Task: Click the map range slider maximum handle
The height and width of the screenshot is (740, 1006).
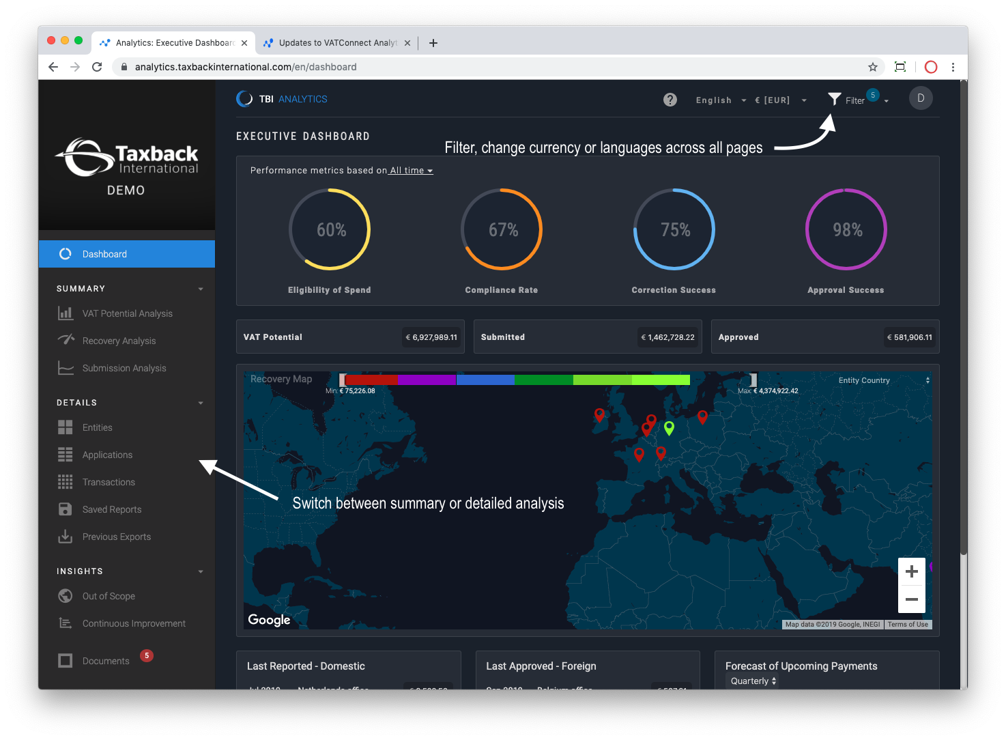Action: [753, 380]
